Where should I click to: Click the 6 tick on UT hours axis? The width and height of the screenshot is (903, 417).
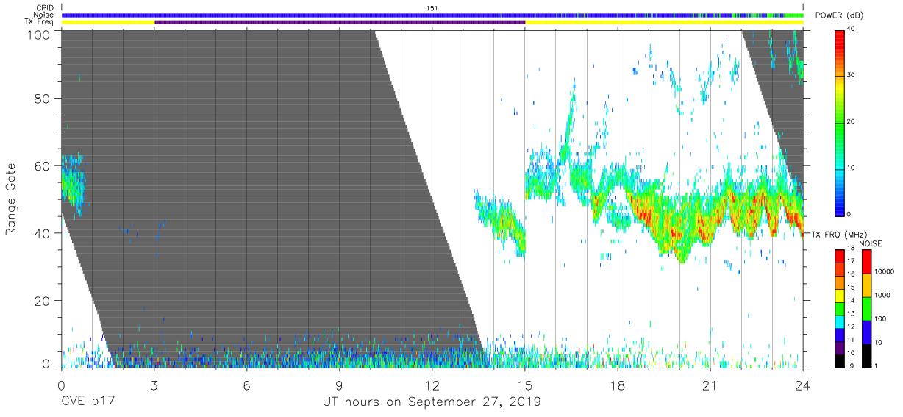click(x=246, y=385)
